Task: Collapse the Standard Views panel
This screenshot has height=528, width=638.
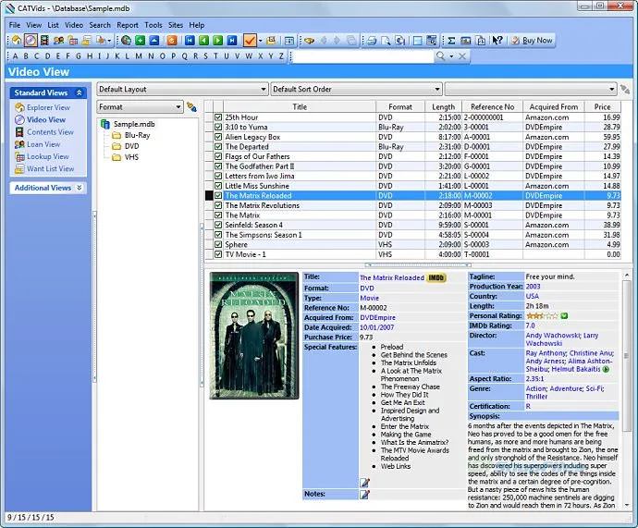Action: click(79, 92)
